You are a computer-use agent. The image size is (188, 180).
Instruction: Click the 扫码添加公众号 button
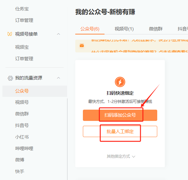click(120, 115)
